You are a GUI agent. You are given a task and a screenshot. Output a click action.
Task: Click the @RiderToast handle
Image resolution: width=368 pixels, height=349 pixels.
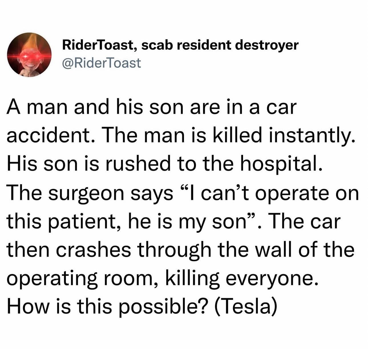coord(101,63)
